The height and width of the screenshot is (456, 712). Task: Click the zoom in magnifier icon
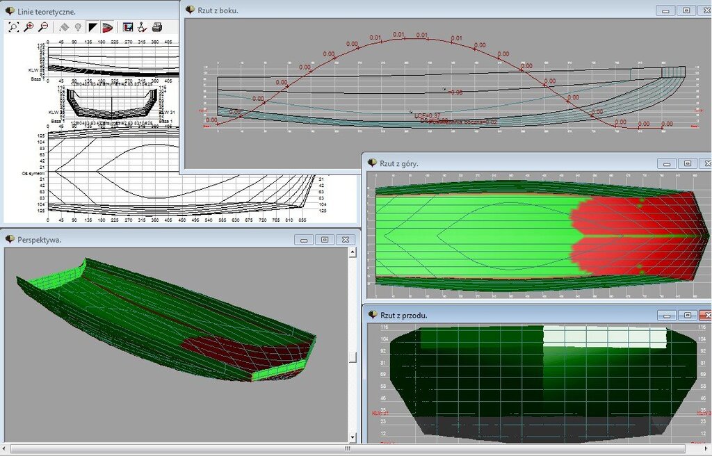click(x=29, y=27)
